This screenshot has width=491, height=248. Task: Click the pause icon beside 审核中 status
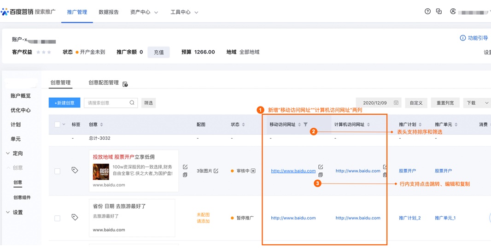(x=253, y=171)
